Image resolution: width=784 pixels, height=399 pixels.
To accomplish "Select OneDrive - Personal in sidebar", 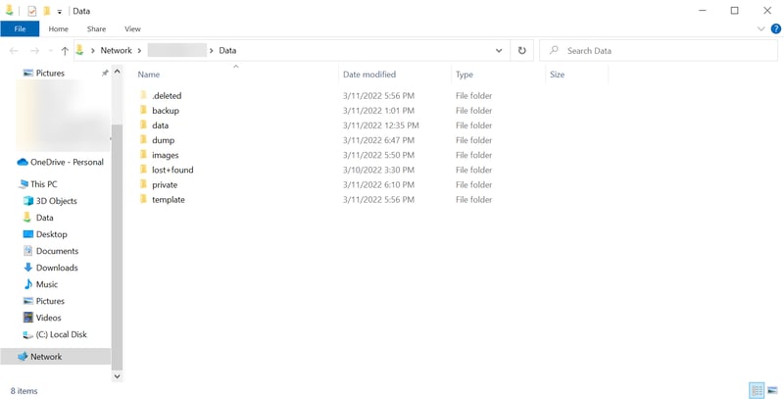I will [x=67, y=163].
